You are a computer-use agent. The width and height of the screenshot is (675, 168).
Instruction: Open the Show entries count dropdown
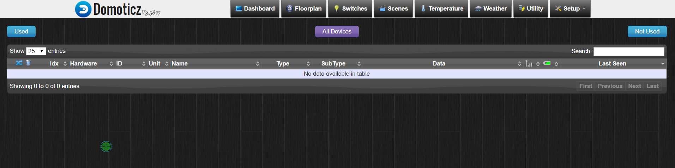[x=36, y=51]
